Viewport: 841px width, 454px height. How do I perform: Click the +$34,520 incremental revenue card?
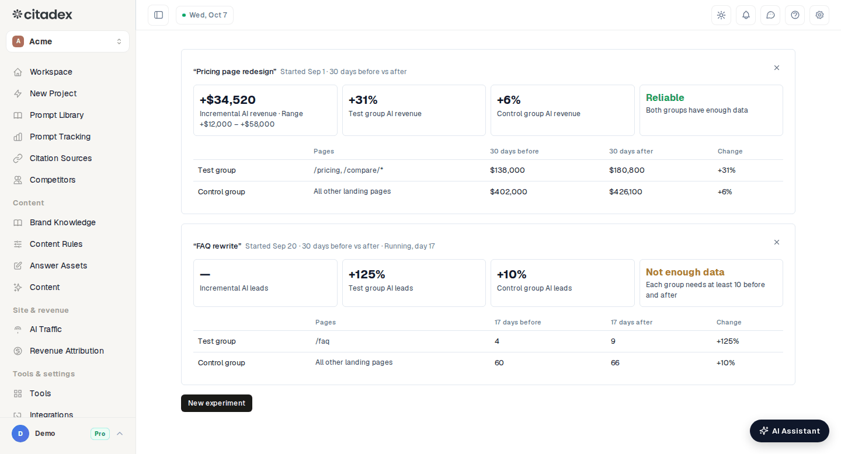[x=265, y=110]
